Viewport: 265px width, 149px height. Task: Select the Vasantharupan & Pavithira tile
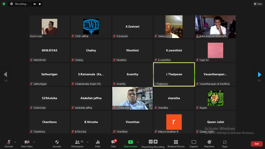(216, 74)
